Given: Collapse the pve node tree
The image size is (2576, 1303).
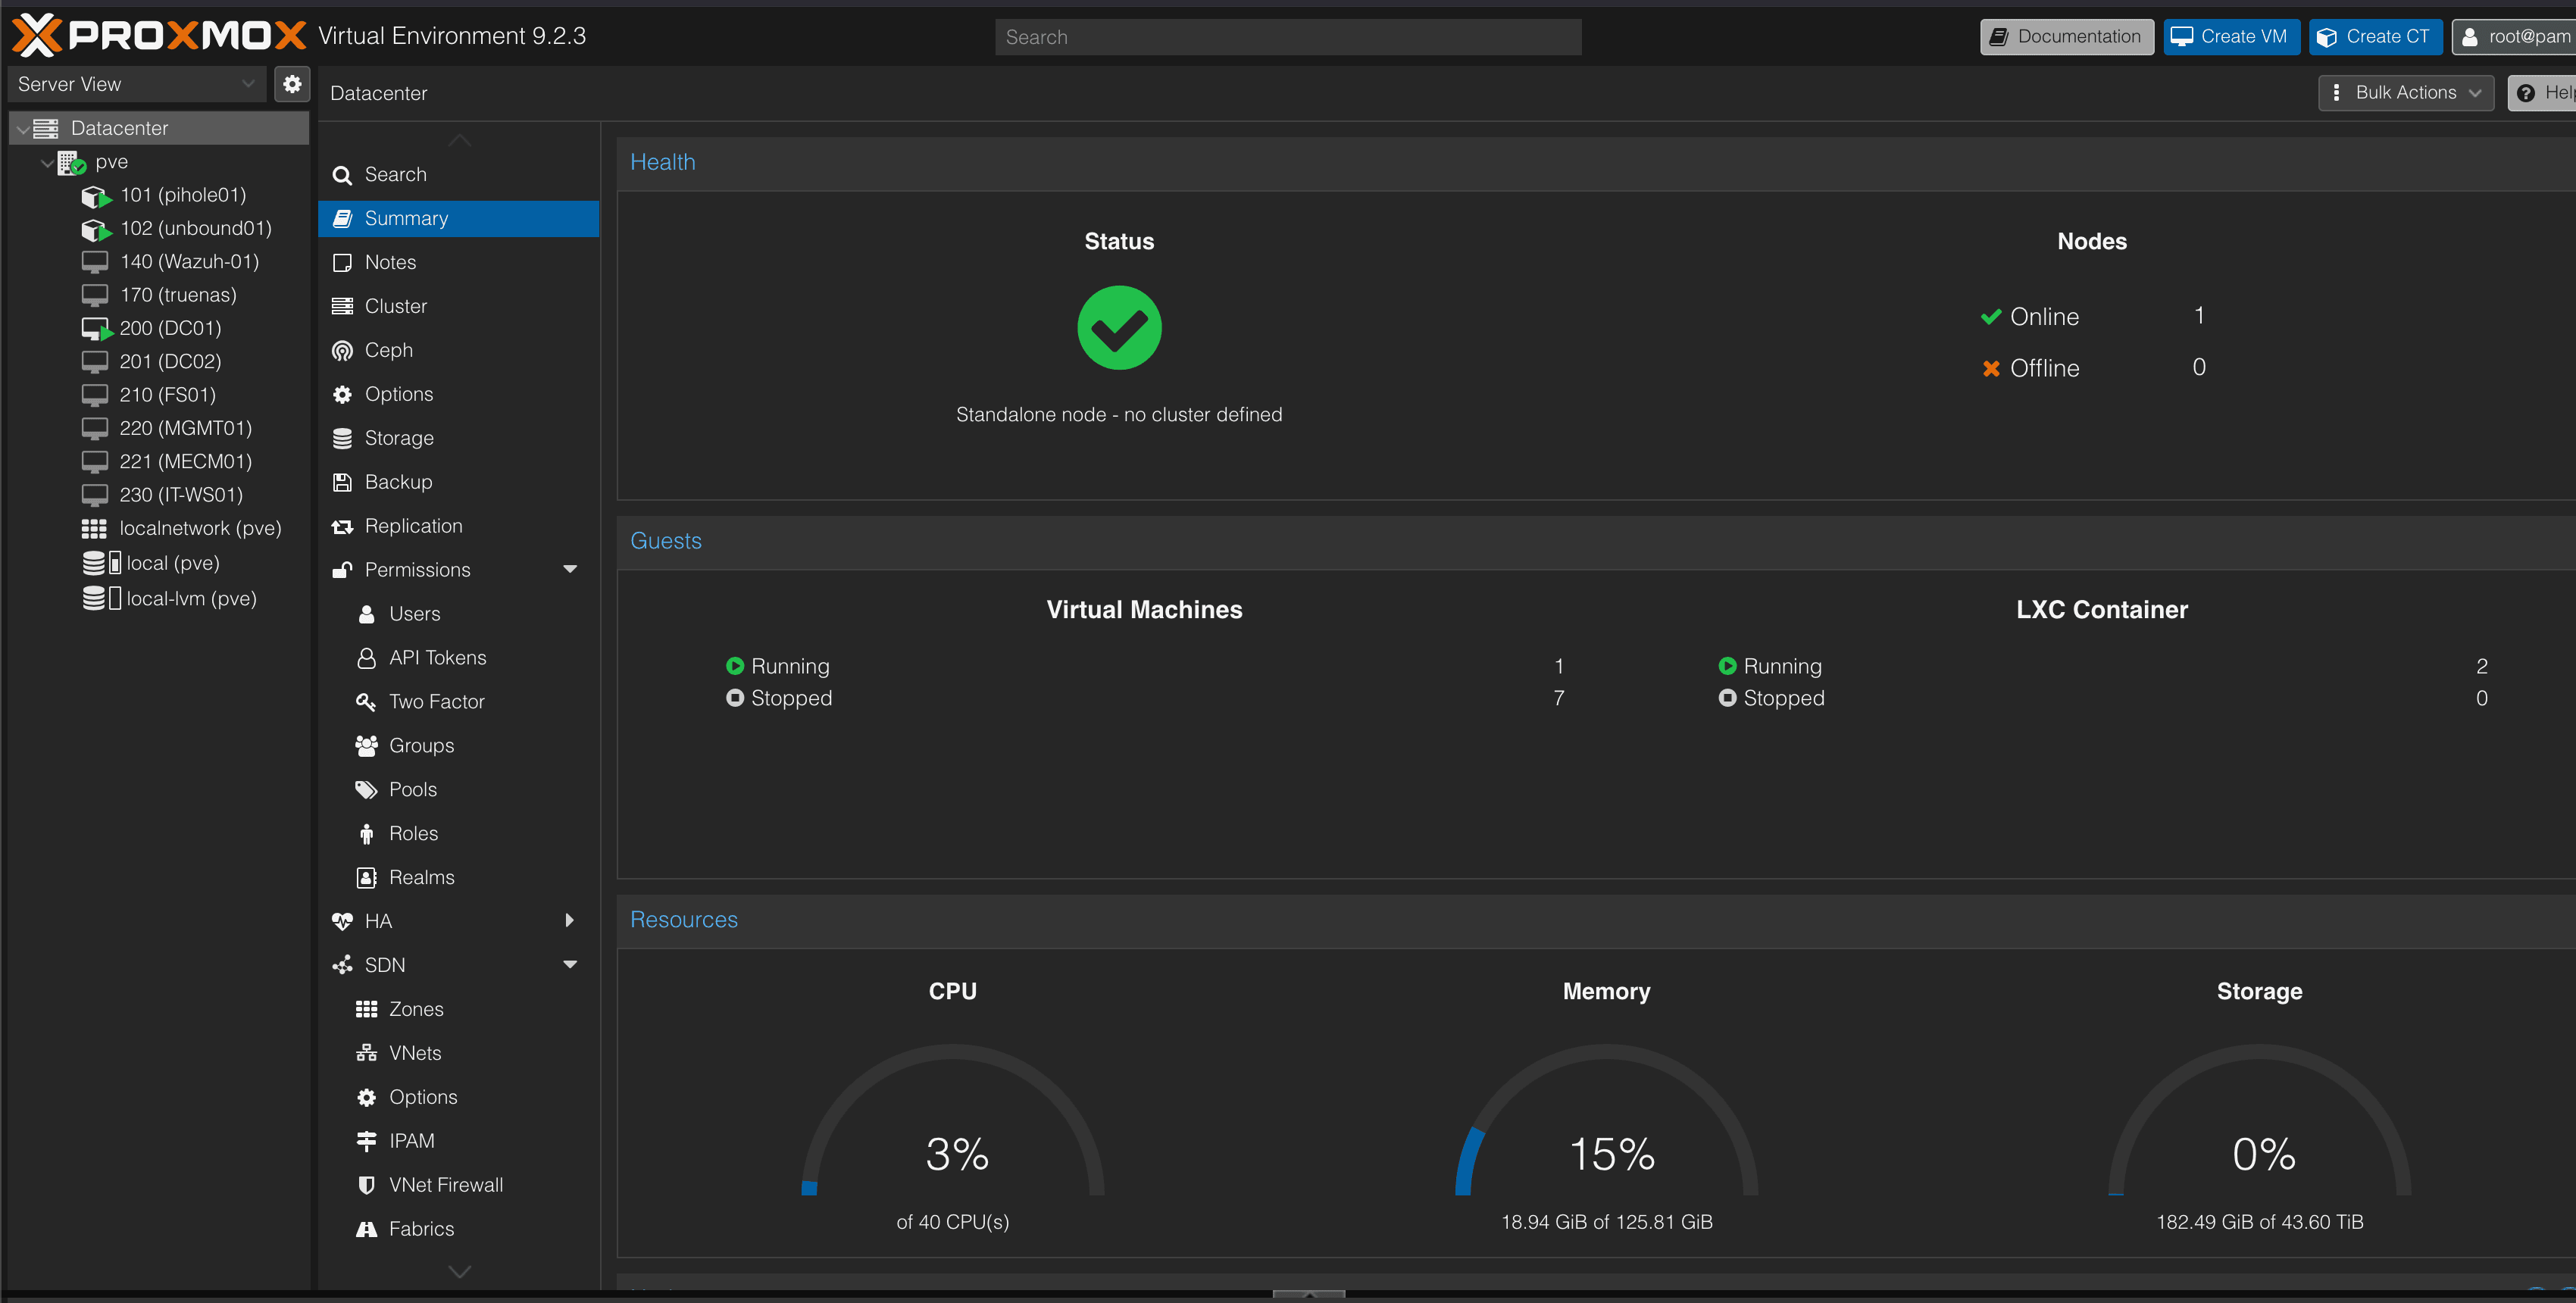Looking at the screenshot, I should pos(46,162).
